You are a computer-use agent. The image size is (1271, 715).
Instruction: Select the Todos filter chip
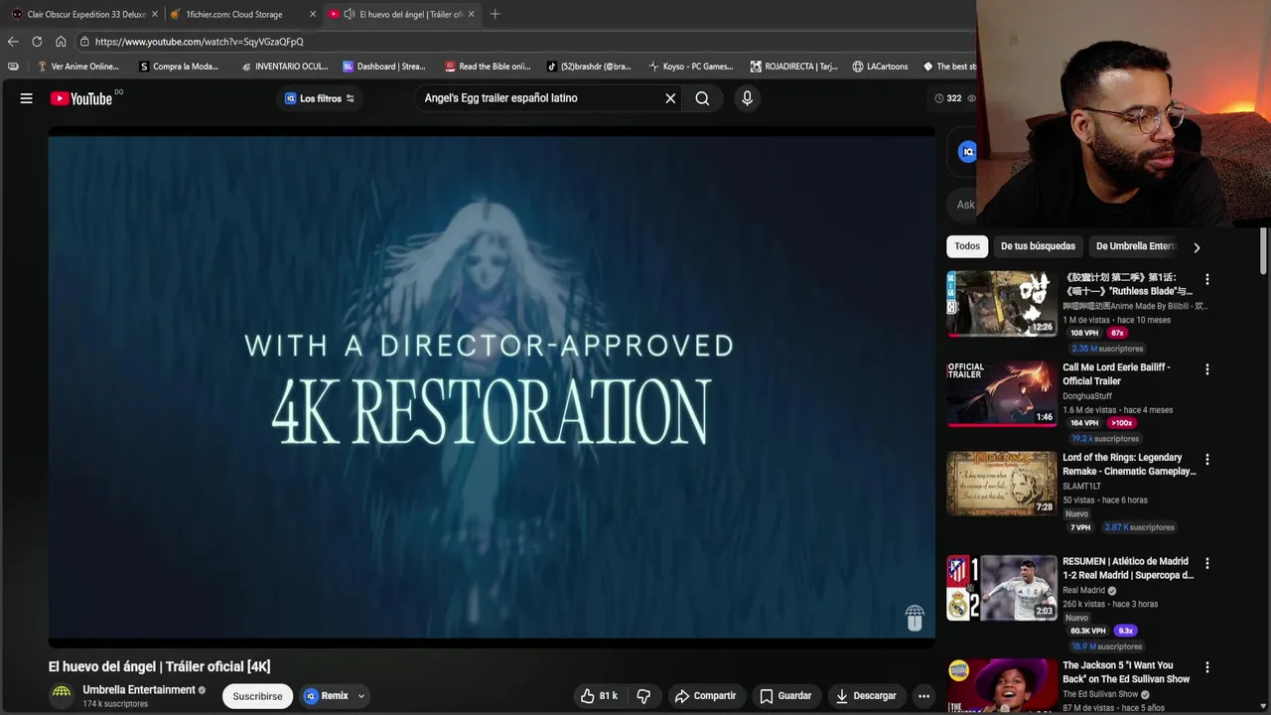(967, 246)
